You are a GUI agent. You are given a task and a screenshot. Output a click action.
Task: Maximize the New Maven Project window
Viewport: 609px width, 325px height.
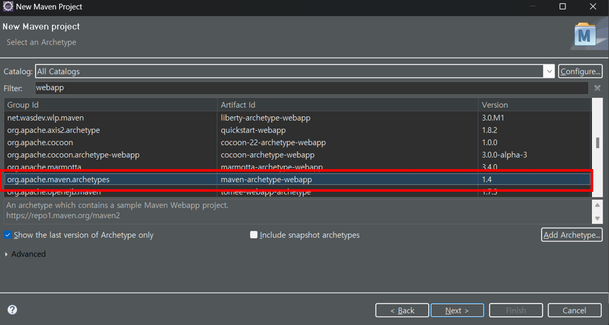pyautogui.click(x=562, y=6)
